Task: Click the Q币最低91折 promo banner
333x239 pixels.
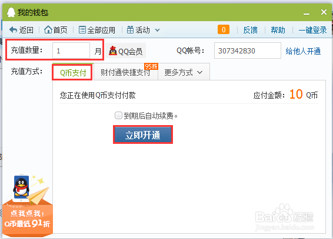Action: point(28,206)
